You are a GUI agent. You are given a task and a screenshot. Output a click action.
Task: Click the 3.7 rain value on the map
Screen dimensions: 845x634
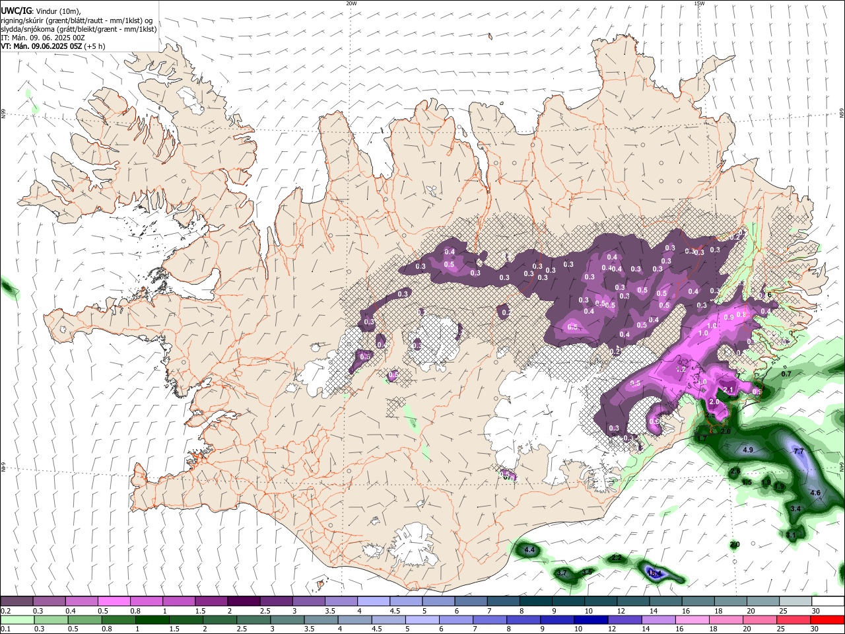pyautogui.click(x=562, y=573)
